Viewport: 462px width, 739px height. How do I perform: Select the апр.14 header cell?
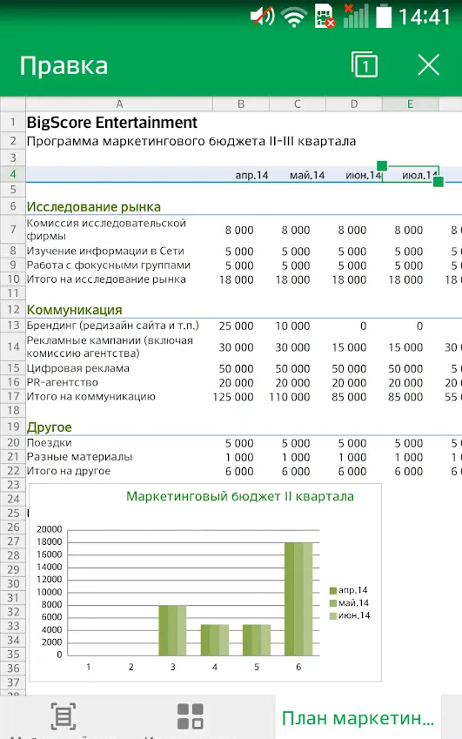coord(251,175)
